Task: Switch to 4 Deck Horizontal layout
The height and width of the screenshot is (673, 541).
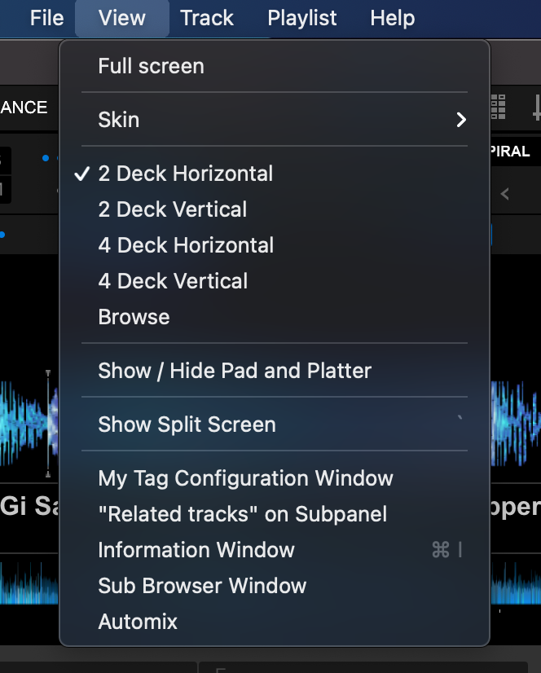Action: 186,245
